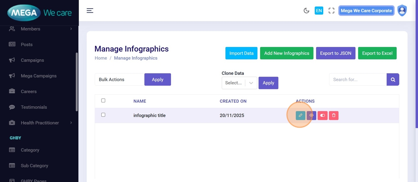Toggle the status switch for infographic title
The height and width of the screenshot is (182, 418).
coord(322,115)
